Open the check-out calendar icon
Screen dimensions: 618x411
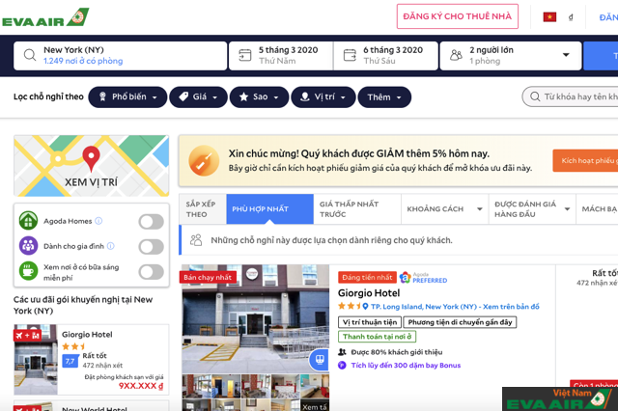click(x=350, y=55)
